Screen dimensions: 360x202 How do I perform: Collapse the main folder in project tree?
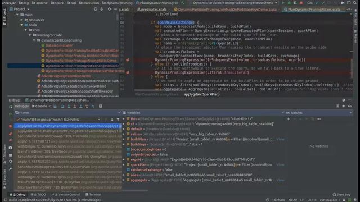pyautogui.click(x=17, y=15)
